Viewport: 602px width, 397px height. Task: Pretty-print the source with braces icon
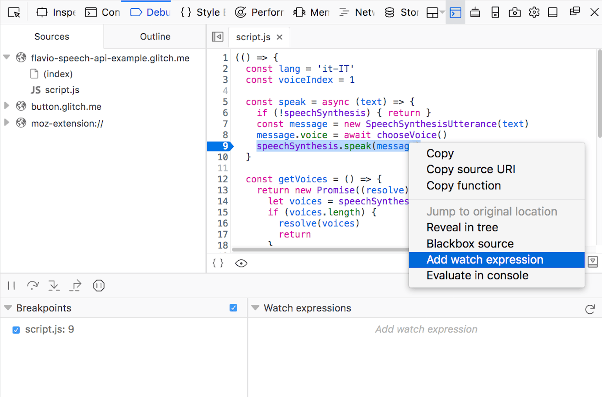click(x=218, y=263)
